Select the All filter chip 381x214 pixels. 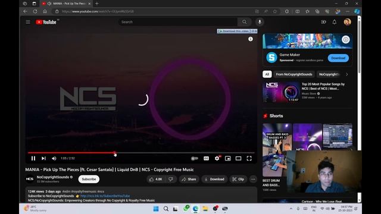[x=267, y=74]
